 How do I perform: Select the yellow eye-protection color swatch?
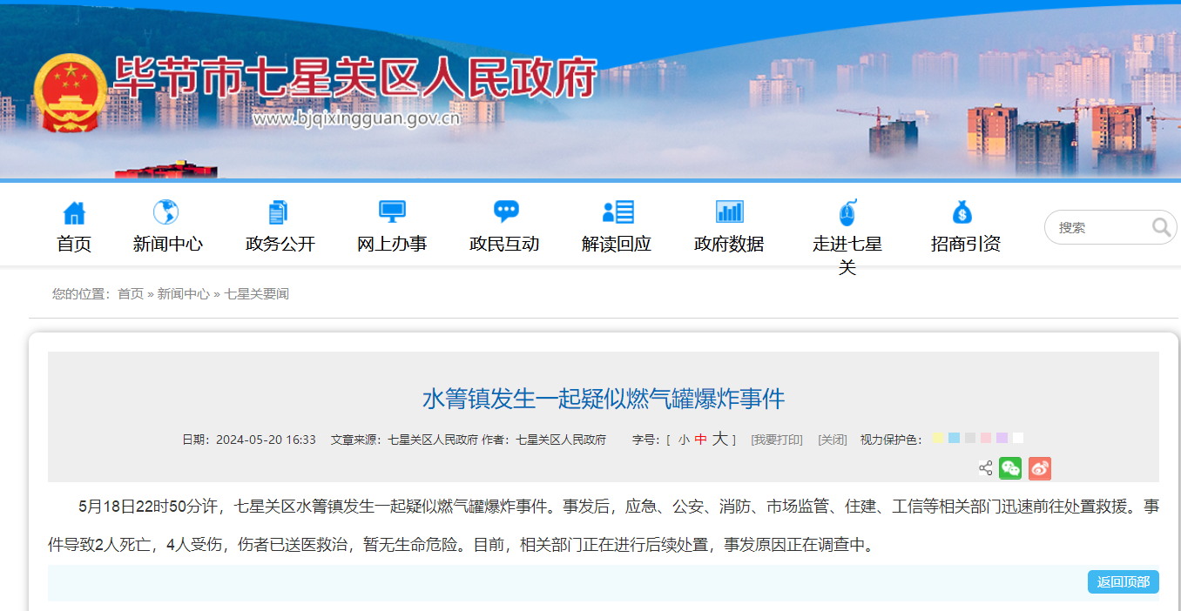(x=938, y=438)
